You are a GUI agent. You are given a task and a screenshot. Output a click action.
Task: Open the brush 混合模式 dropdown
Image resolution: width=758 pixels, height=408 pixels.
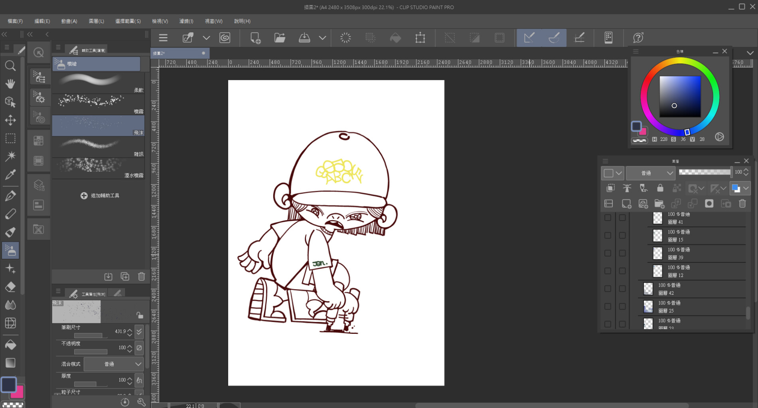[x=113, y=364]
